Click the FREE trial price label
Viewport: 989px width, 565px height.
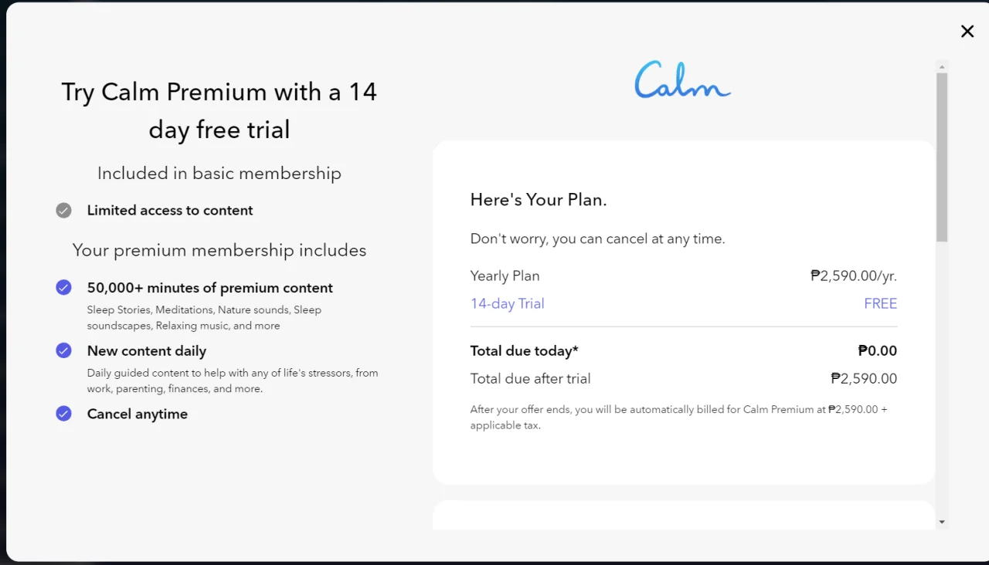pos(880,303)
